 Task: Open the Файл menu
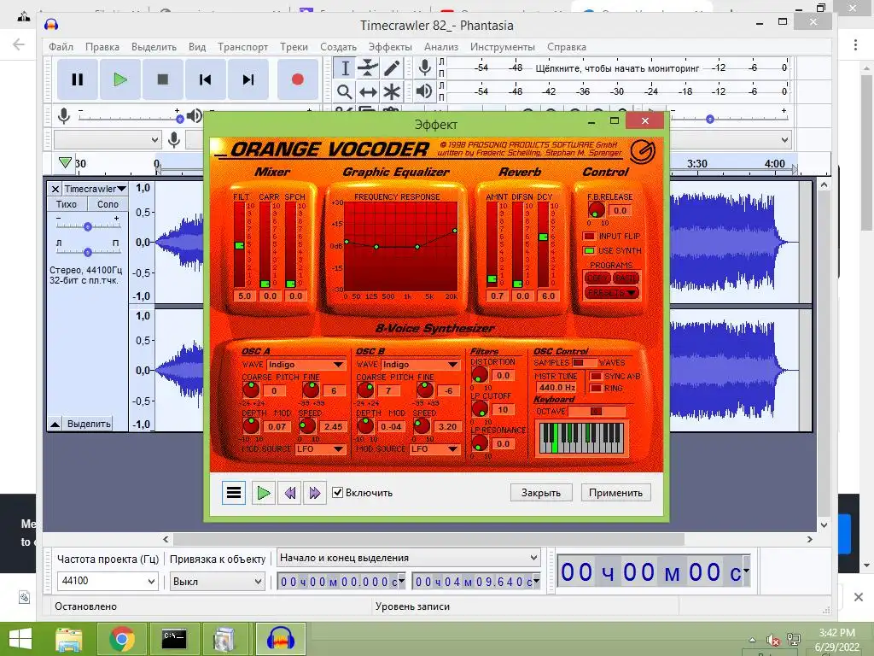tap(61, 47)
